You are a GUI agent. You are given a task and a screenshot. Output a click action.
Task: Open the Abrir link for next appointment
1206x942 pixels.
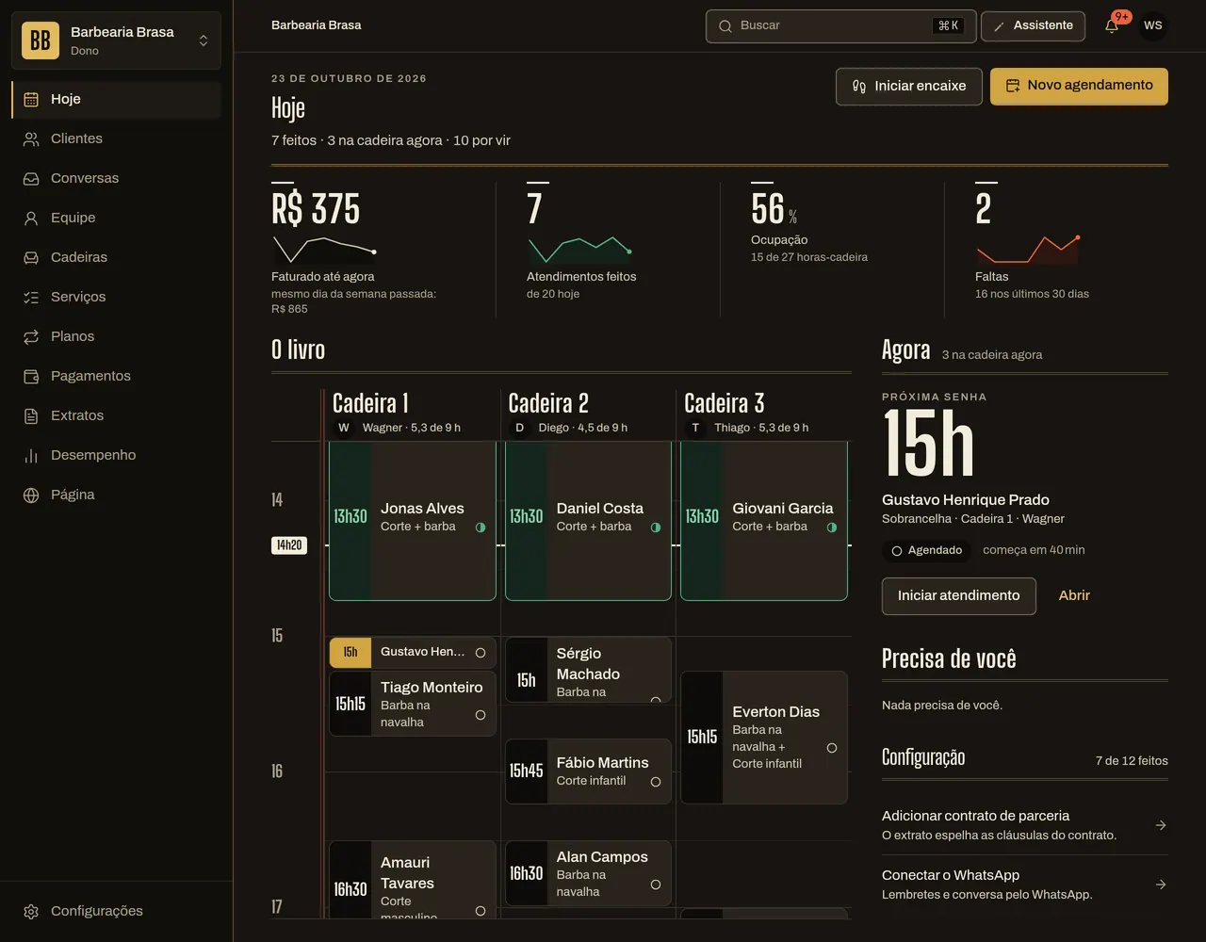1074,595
